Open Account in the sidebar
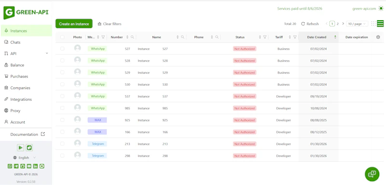 point(27,122)
